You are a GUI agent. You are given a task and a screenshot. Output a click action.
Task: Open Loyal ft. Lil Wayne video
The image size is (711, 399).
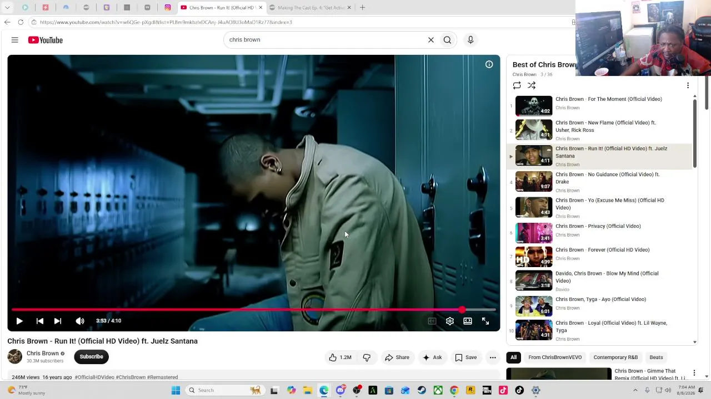pyautogui.click(x=600, y=330)
